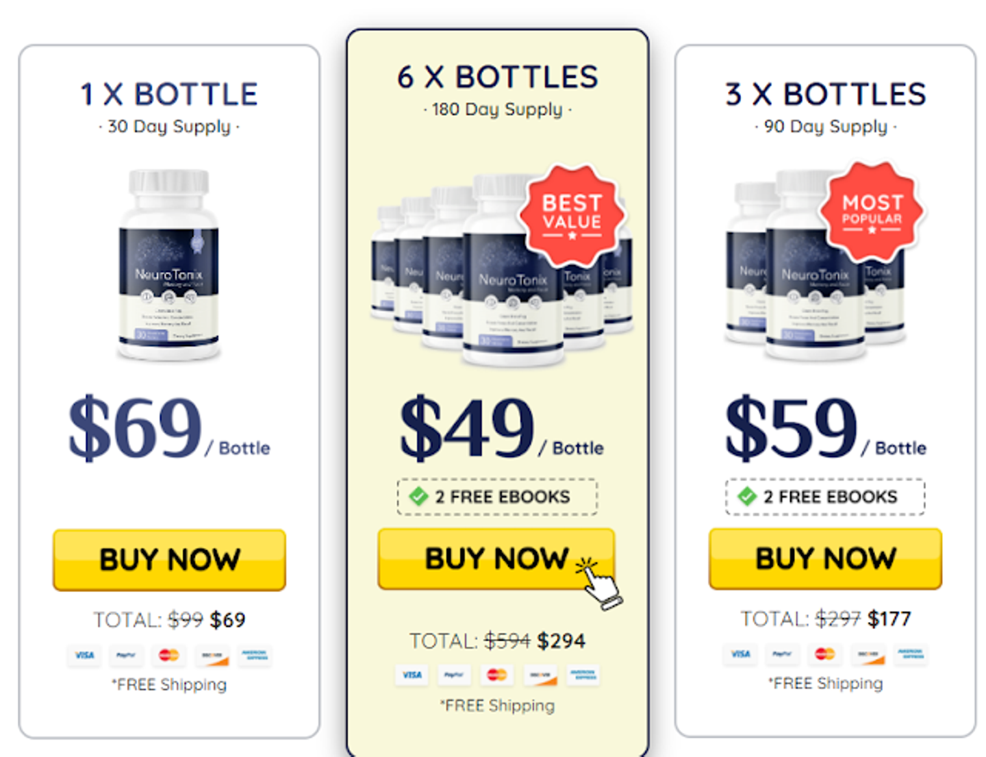The width and height of the screenshot is (986, 757).
Task: Click the green checkmark in the 3 bottles ebooks box
Action: click(x=746, y=497)
